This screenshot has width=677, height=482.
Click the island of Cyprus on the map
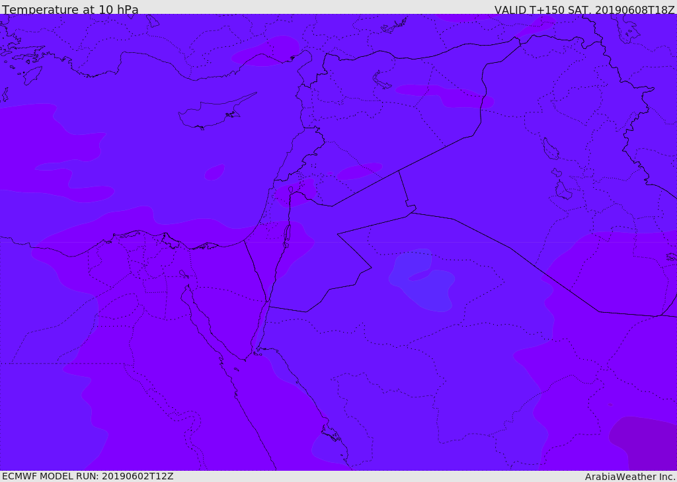212,113
